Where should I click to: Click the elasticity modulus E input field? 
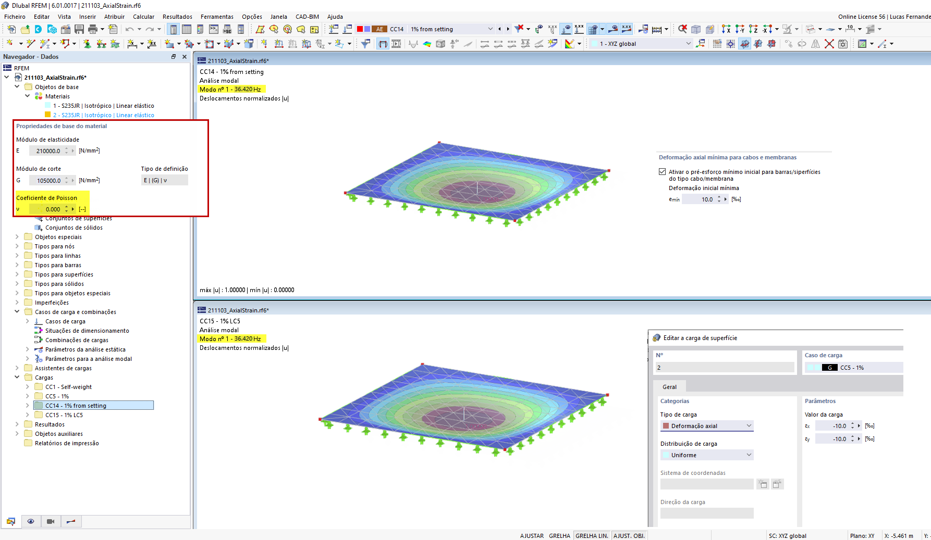click(47, 151)
